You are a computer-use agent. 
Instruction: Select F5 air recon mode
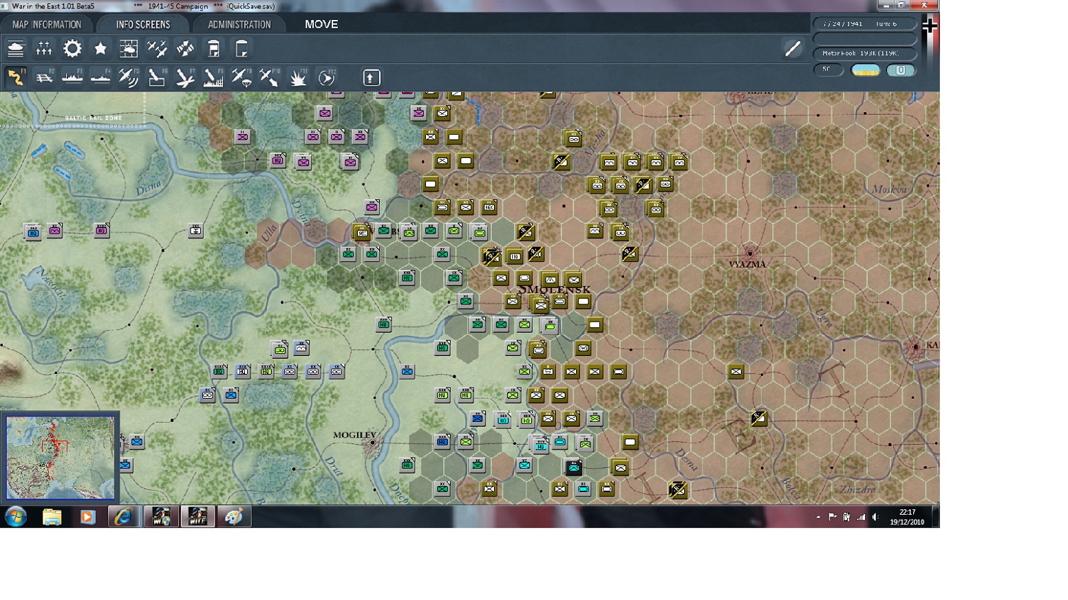coord(129,78)
